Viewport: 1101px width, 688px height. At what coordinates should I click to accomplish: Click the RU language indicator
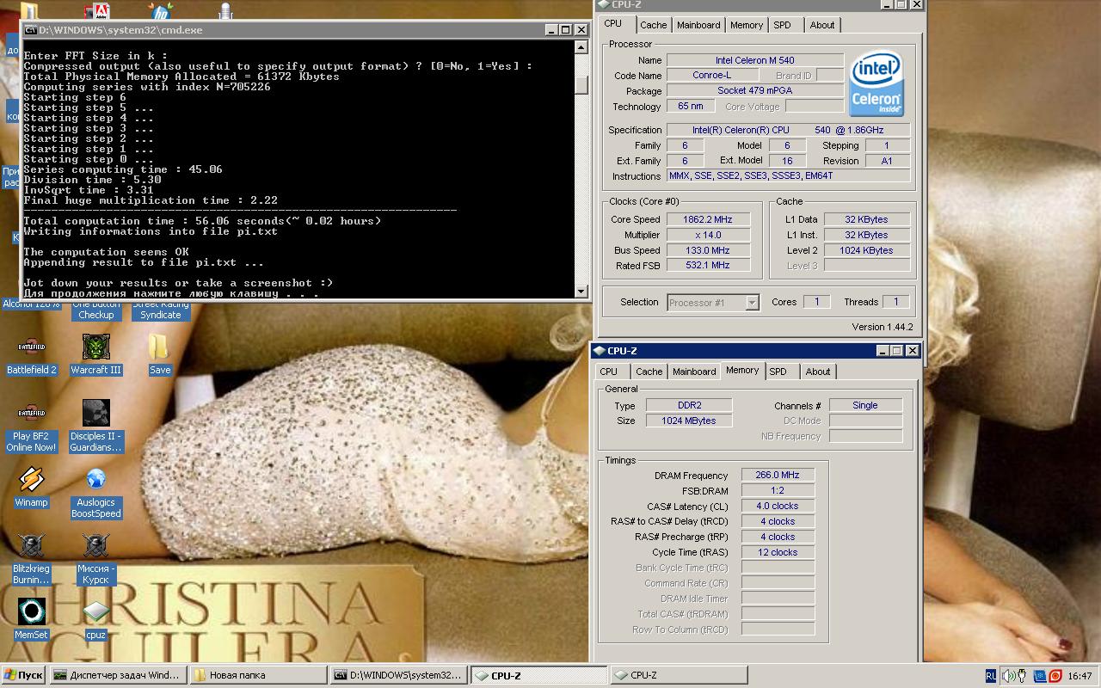point(991,676)
